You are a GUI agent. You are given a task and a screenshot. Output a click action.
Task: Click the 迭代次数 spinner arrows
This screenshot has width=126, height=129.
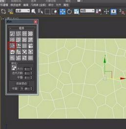(31, 73)
